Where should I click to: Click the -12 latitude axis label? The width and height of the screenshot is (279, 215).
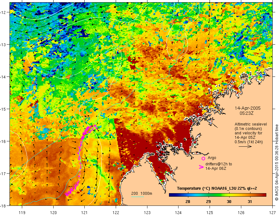click(x=4, y=12)
